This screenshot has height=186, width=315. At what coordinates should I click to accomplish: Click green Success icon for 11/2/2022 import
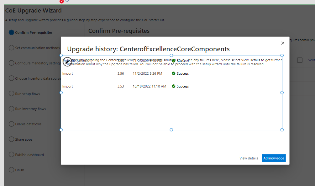click(173, 73)
